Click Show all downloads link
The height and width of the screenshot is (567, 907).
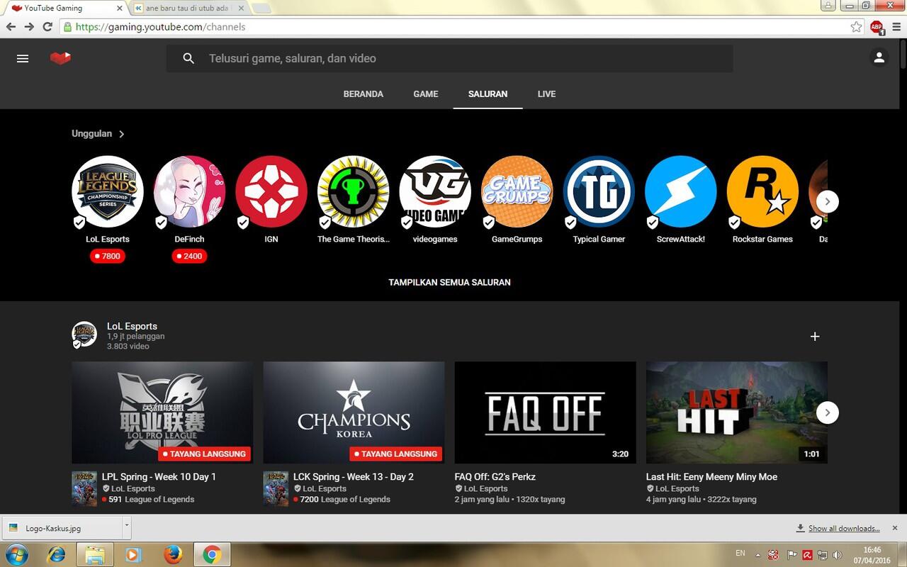pos(844,528)
